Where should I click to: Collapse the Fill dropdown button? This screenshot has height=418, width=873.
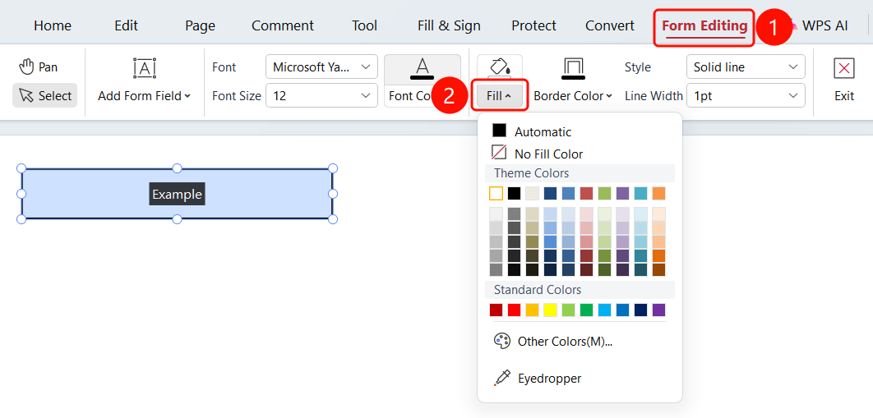[x=500, y=95]
